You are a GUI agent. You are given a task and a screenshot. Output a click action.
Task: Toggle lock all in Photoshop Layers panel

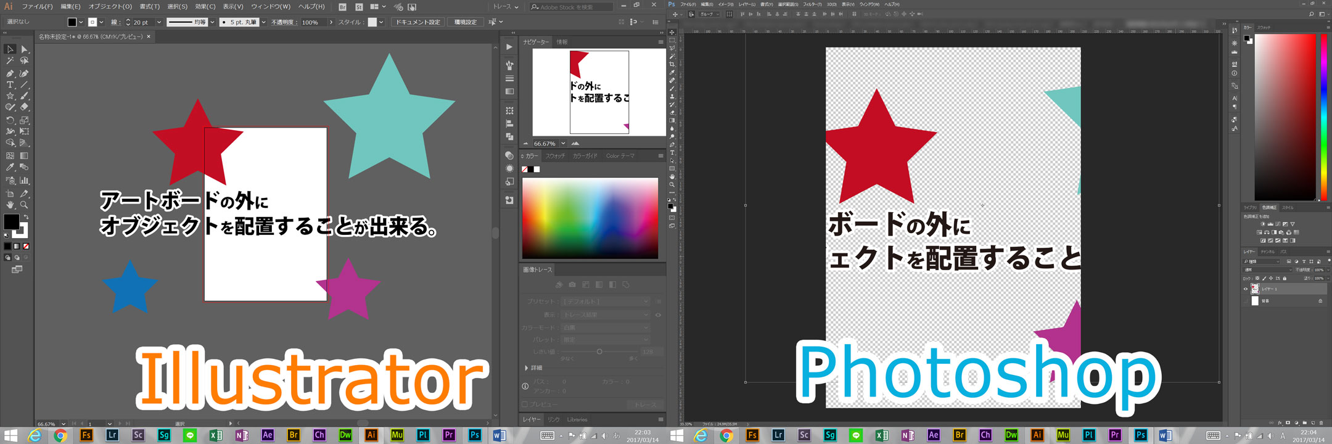pos(1285,278)
